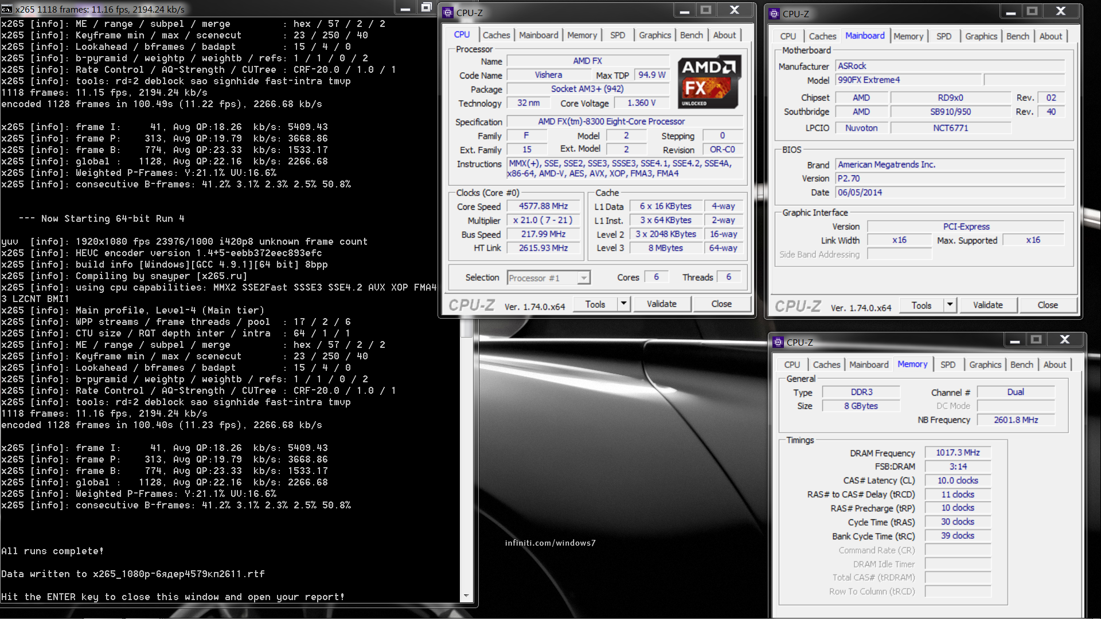
Task: Maximize the console window
Action: click(x=426, y=7)
